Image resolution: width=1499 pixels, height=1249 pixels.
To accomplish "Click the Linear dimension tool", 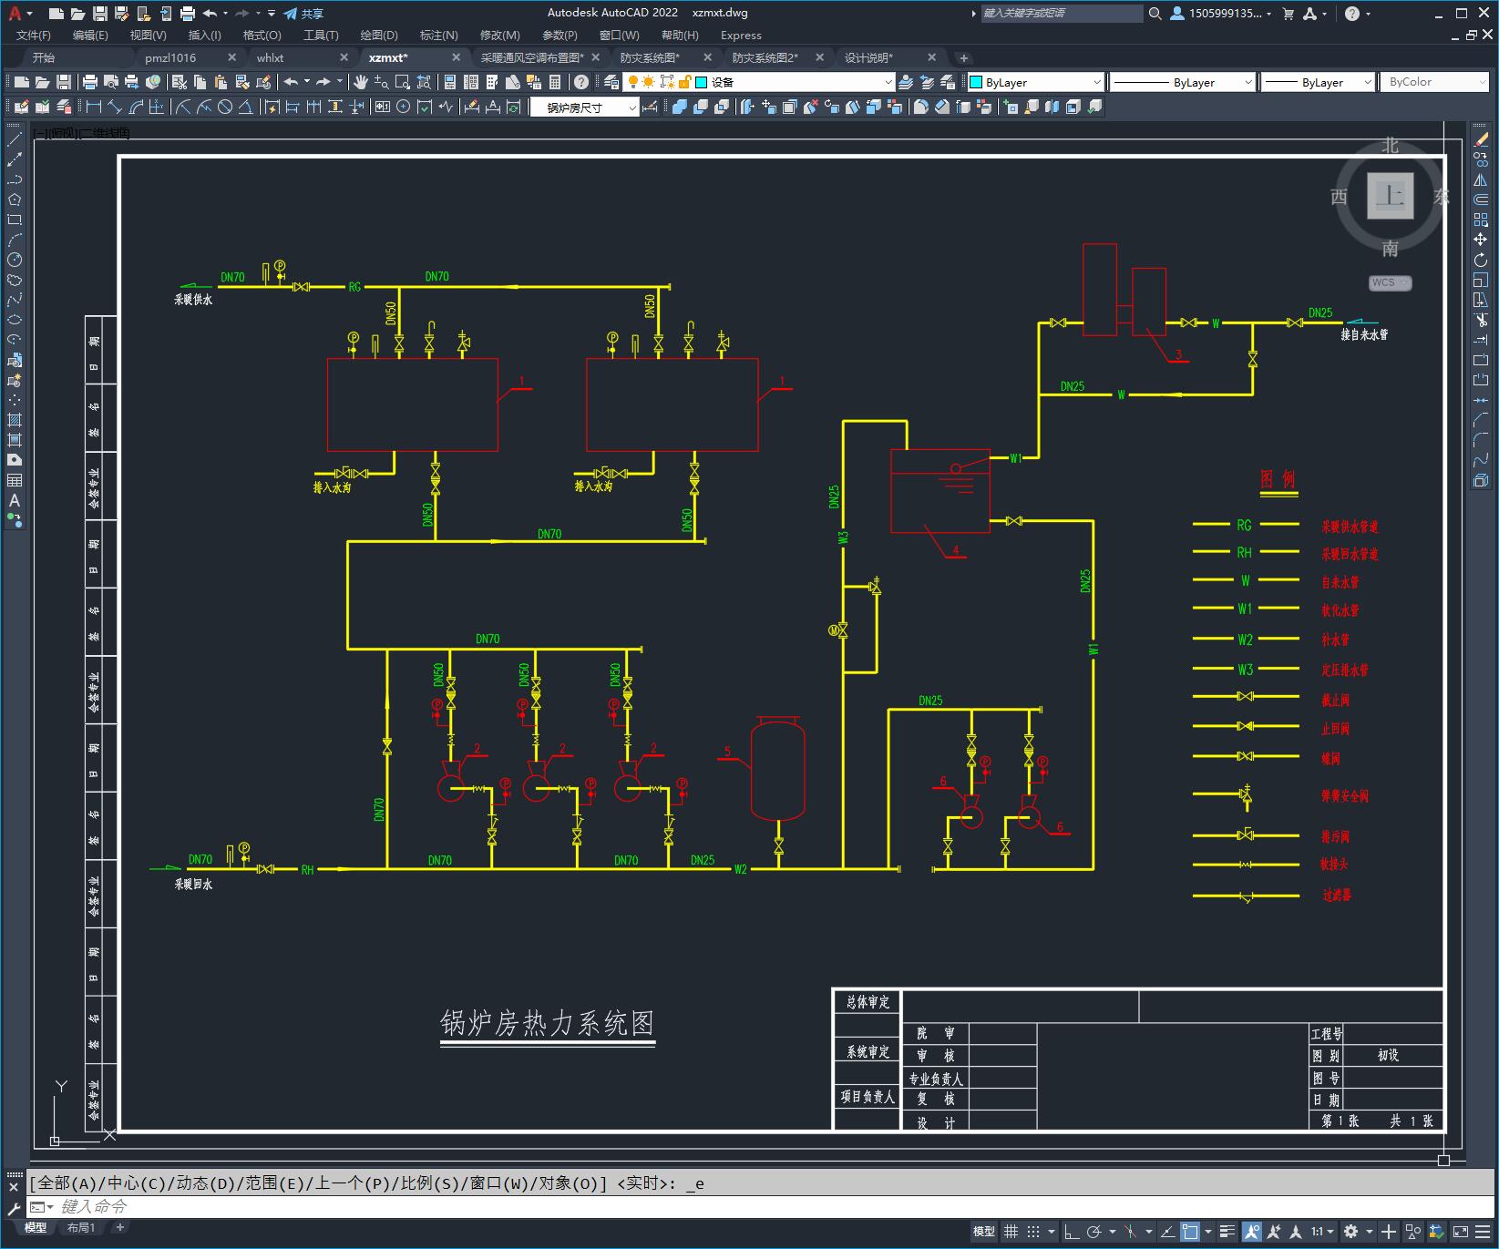I will click(93, 107).
